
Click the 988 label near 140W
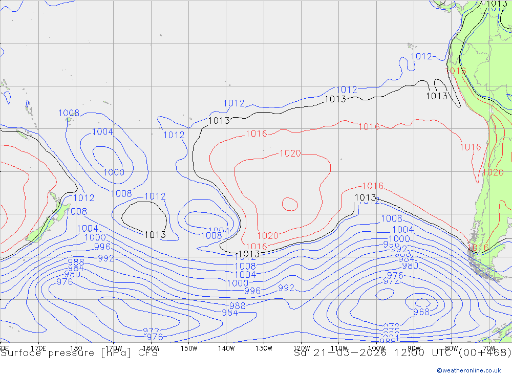(238, 306)
